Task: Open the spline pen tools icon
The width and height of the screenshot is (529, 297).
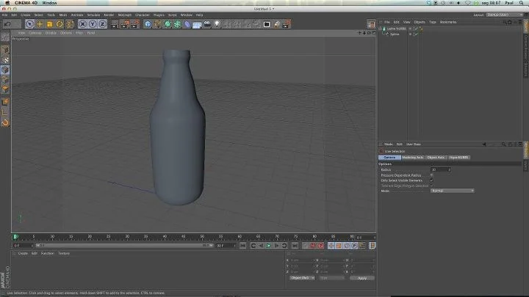Action: tap(157, 24)
